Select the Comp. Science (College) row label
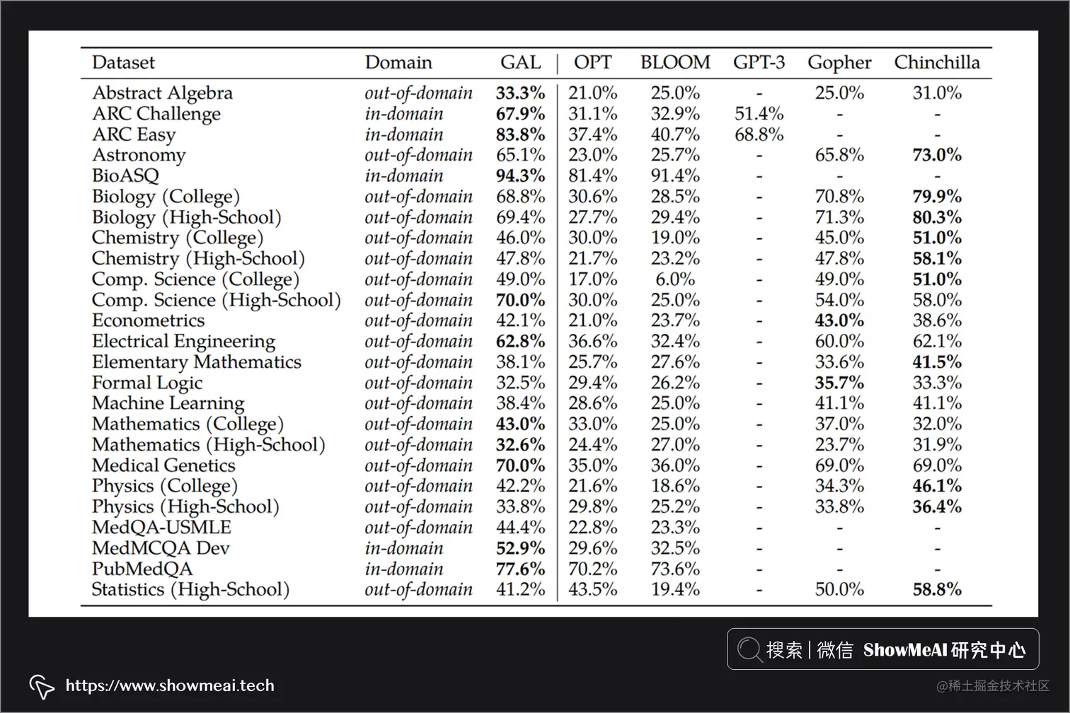Viewport: 1070px width, 713px height. 196,279
